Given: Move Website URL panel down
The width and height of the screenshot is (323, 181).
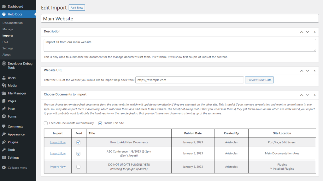Looking at the screenshot, I should [308, 71].
